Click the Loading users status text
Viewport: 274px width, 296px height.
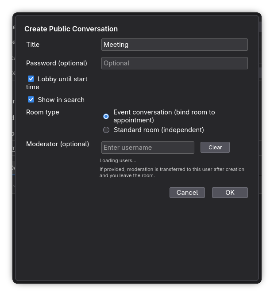[x=118, y=160]
